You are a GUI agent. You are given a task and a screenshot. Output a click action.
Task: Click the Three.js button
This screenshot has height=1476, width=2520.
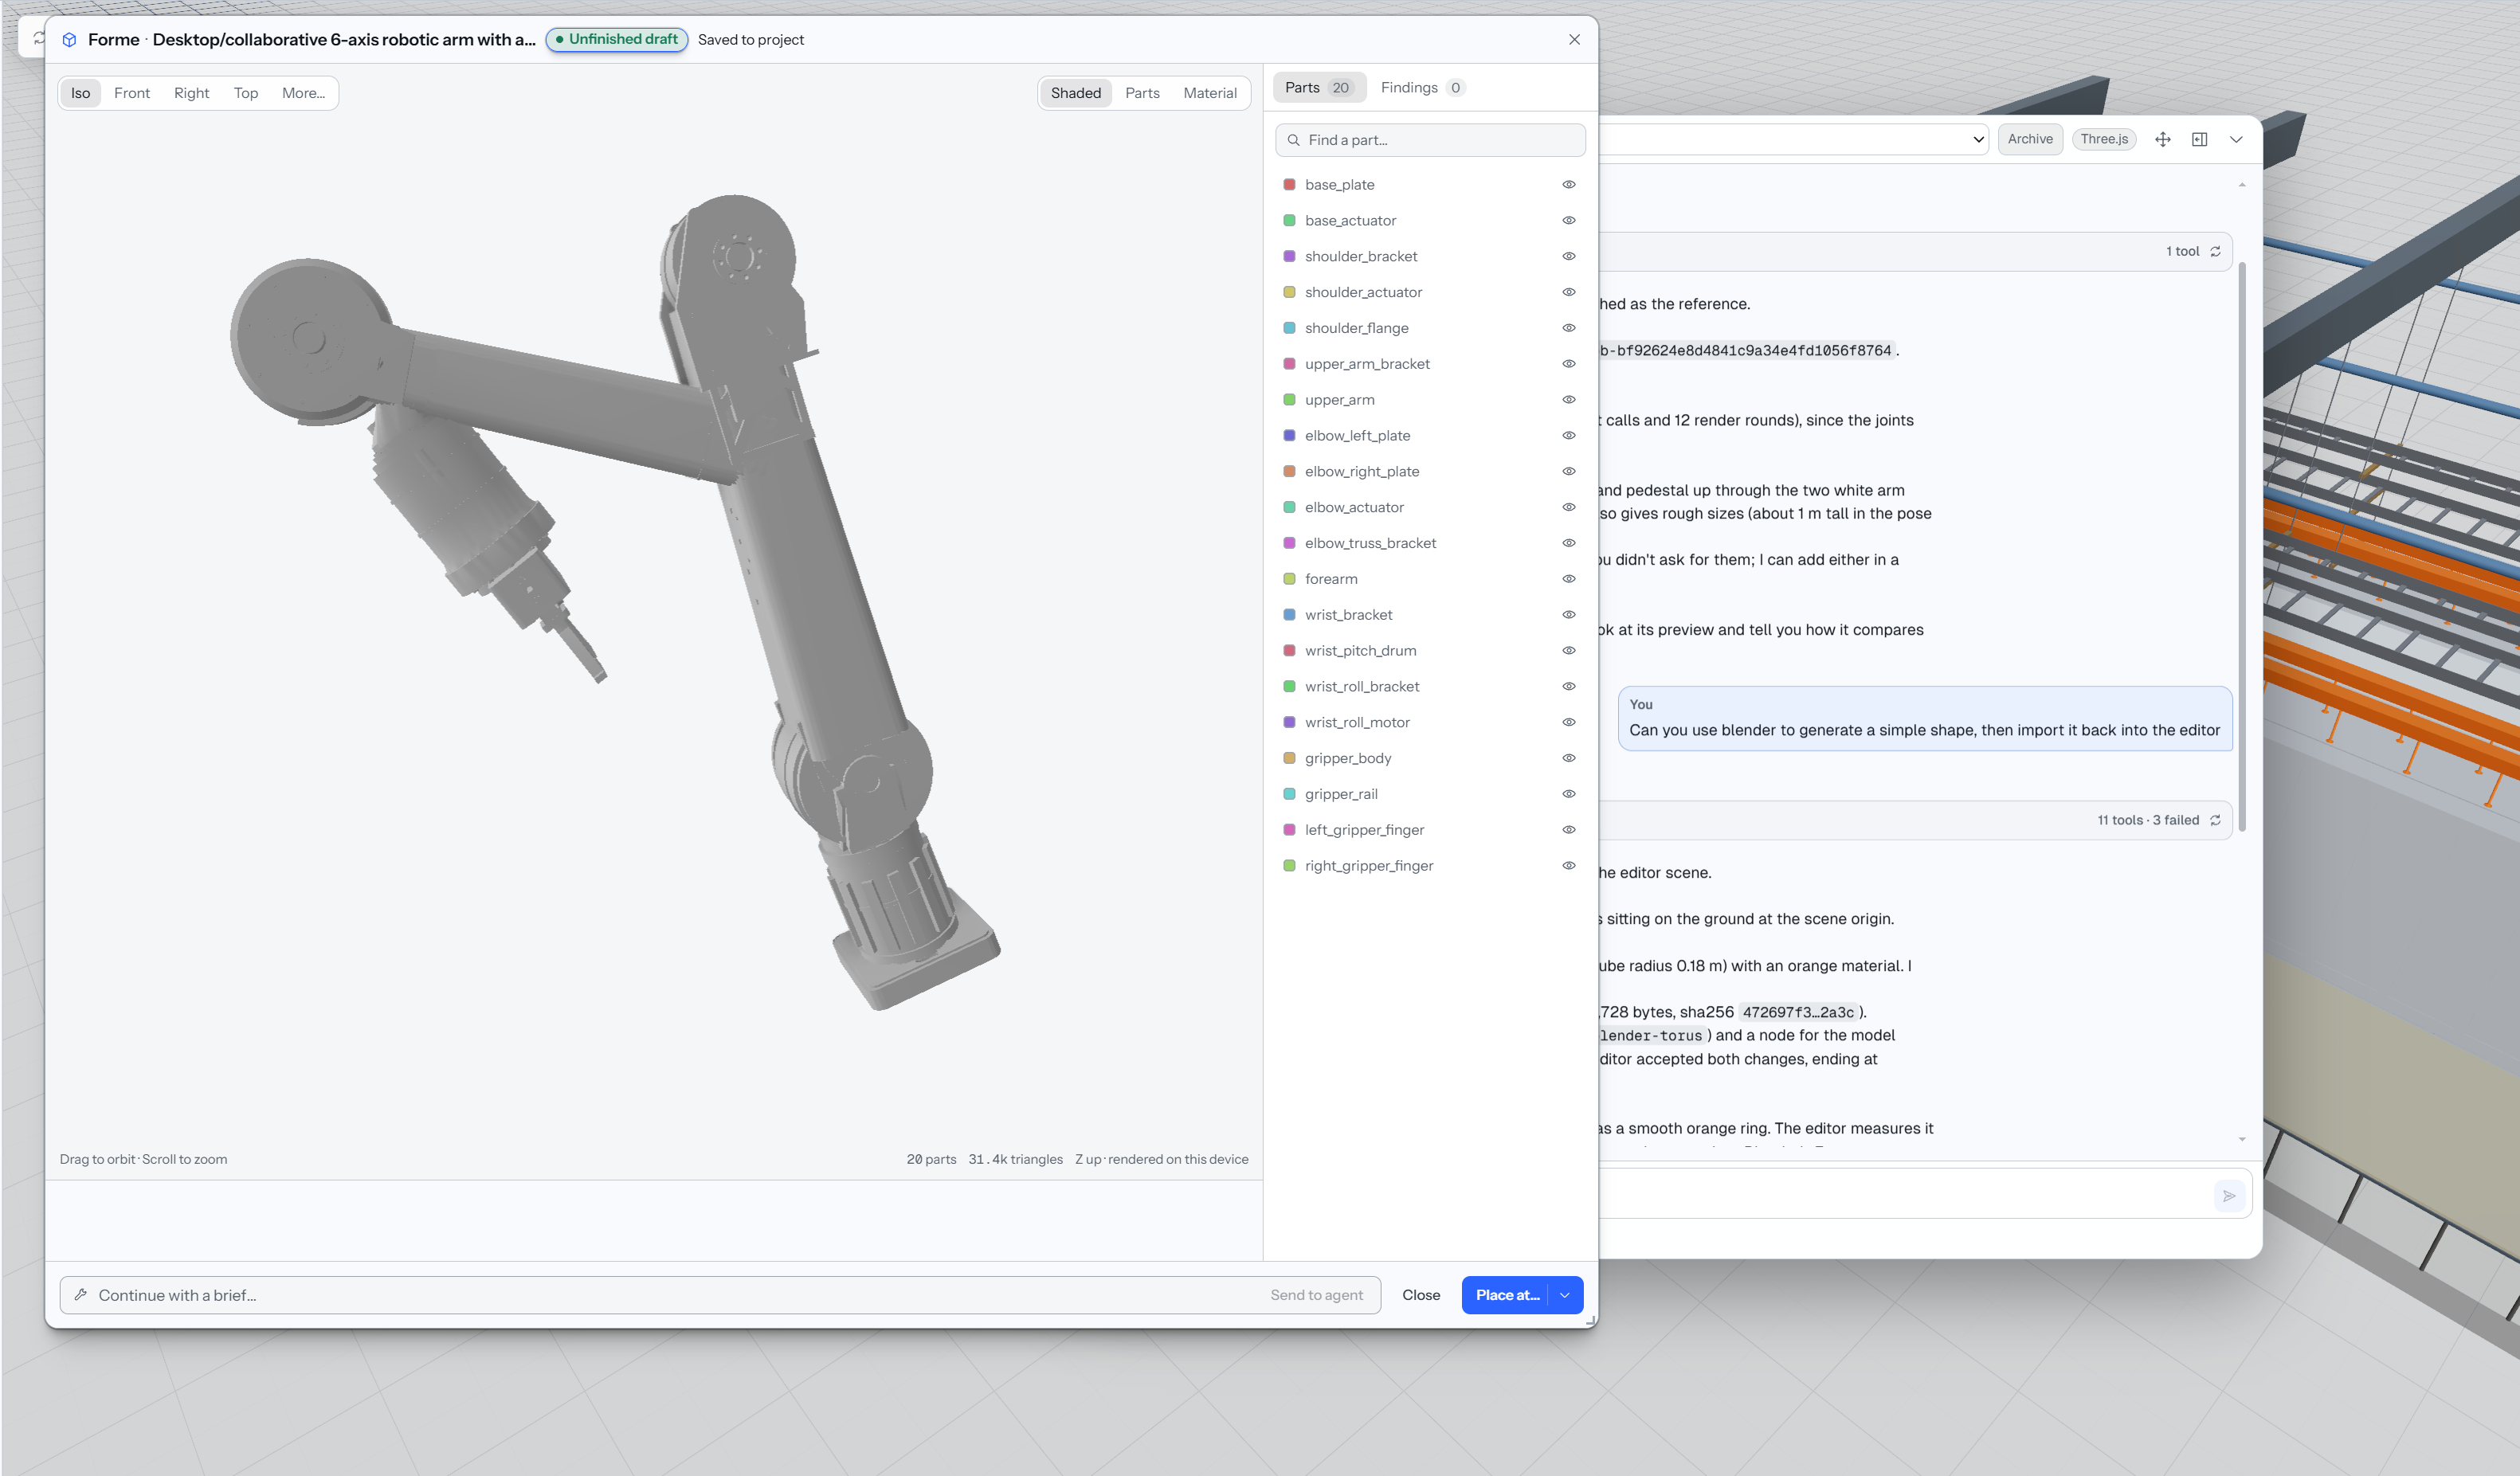pyautogui.click(x=2103, y=139)
